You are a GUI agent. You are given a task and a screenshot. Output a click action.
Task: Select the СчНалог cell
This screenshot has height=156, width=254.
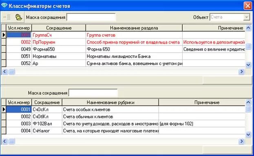[47, 131]
